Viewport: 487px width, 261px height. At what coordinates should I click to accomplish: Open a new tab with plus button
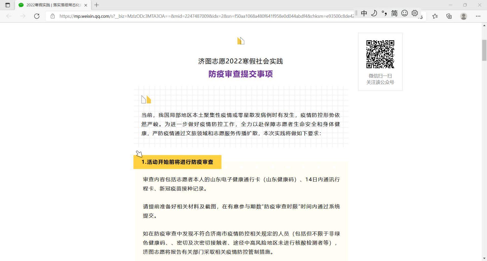pyautogui.click(x=97, y=5)
